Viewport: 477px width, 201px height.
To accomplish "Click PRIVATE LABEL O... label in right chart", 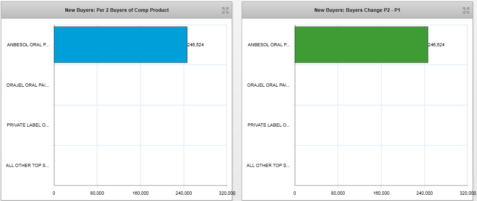I will click(x=268, y=125).
